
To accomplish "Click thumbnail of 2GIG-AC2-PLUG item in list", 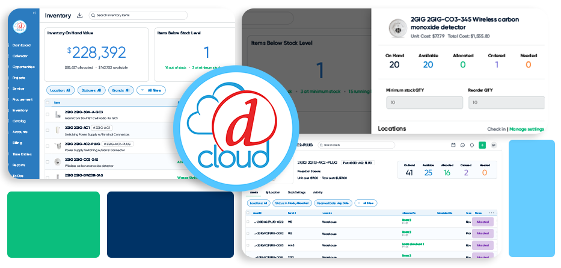I will click(57, 146).
